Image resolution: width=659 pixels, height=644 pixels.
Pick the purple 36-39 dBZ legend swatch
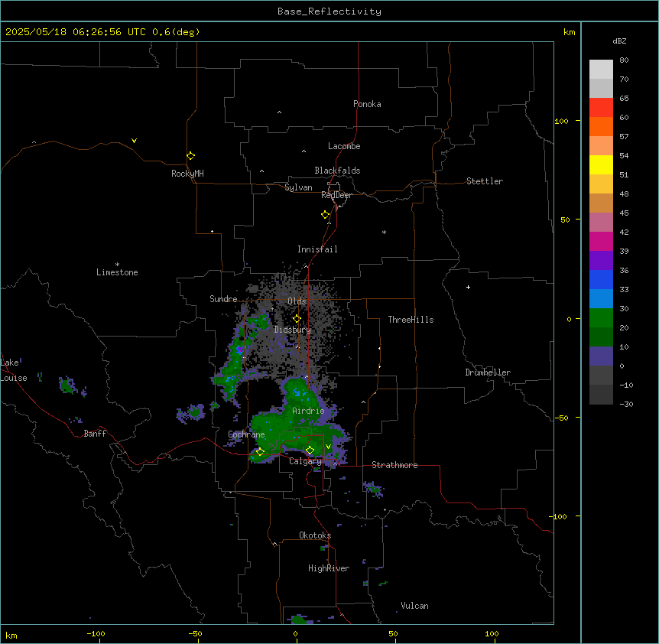[x=601, y=260]
